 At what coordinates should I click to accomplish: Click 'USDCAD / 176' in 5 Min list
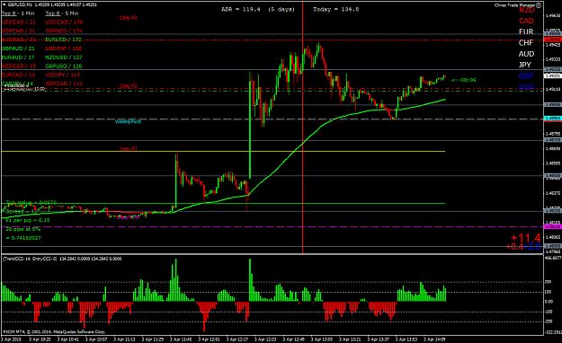(x=64, y=22)
